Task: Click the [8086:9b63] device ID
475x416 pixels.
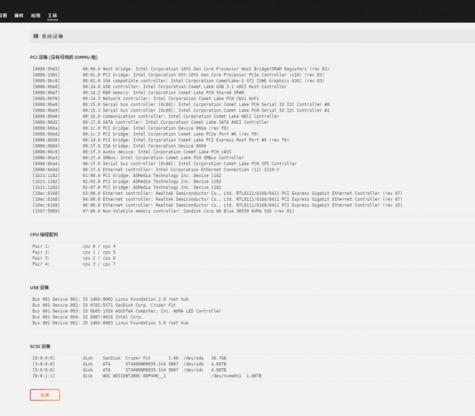Action: 46,69
